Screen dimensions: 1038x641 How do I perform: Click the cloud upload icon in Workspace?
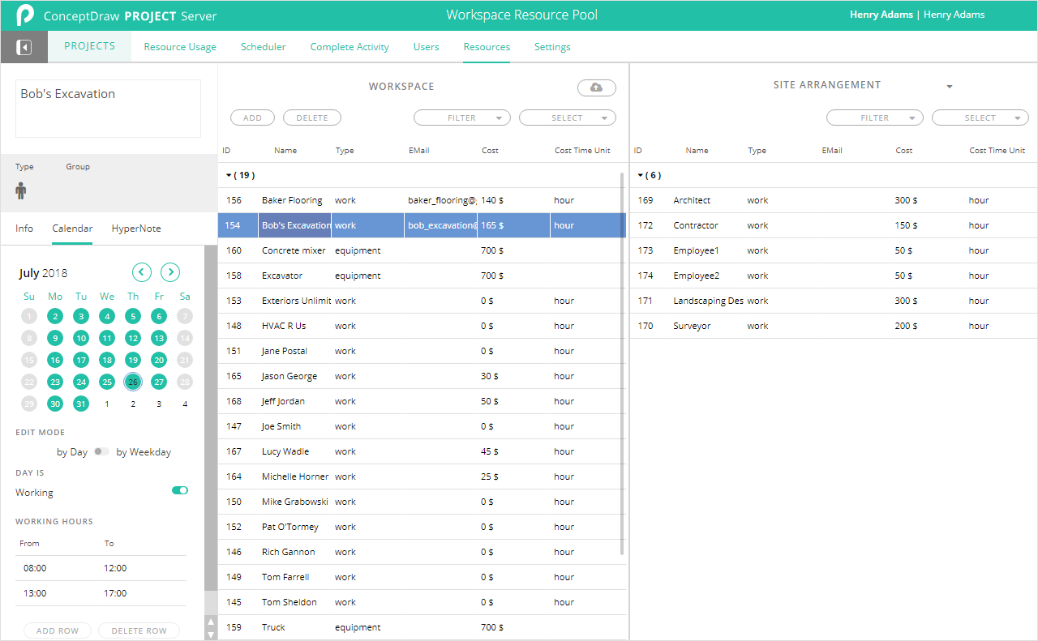point(596,88)
